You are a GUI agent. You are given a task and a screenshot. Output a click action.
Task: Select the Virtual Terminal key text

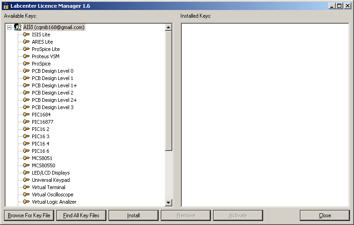(x=48, y=187)
